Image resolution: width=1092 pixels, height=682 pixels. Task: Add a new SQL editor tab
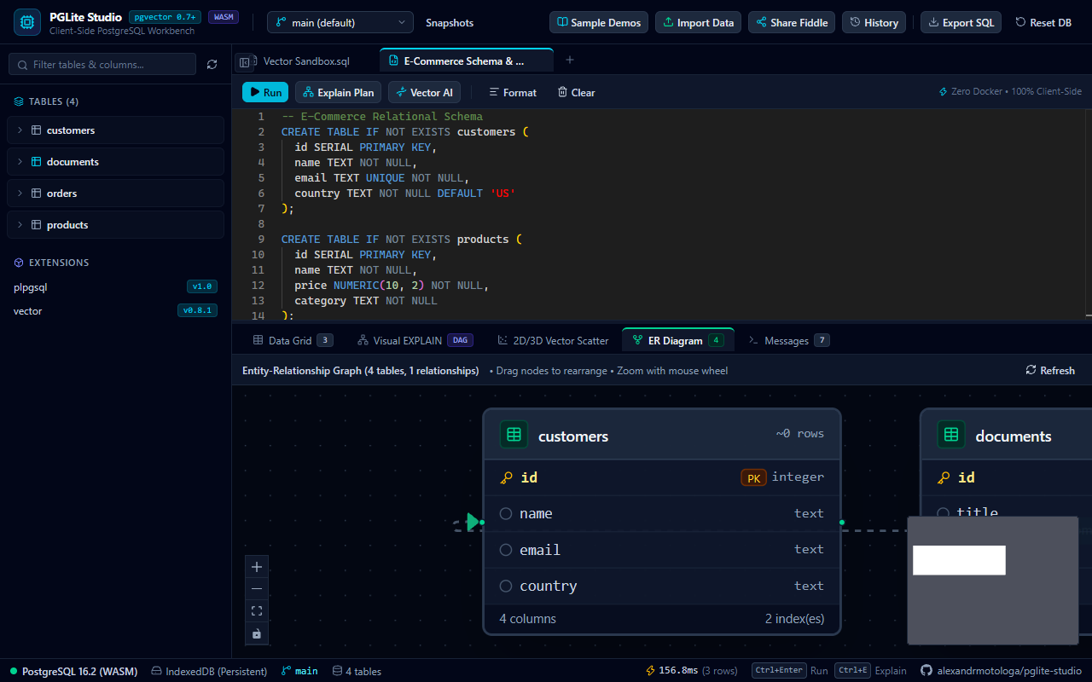570,61
